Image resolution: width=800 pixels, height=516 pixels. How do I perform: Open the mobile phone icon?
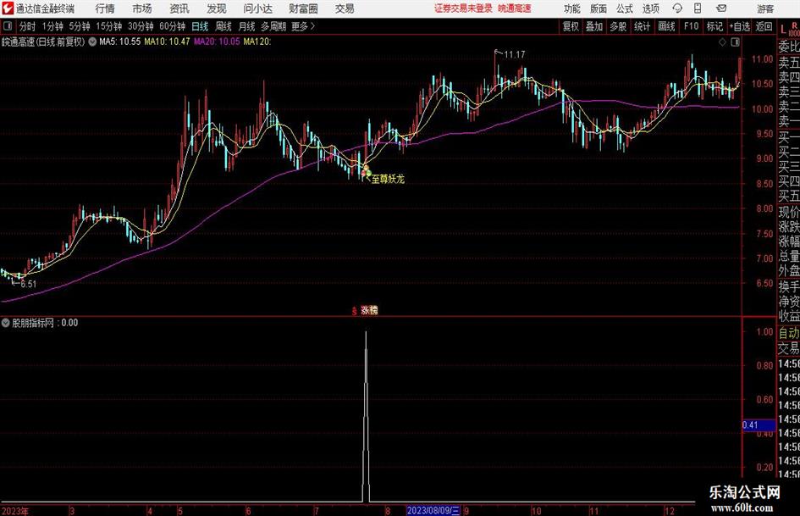(698, 8)
